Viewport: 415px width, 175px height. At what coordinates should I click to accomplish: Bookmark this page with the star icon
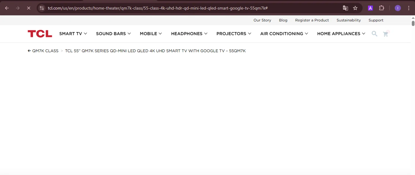pos(355,8)
